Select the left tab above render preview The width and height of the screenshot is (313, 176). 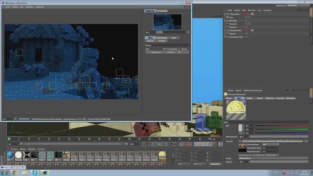point(150,11)
